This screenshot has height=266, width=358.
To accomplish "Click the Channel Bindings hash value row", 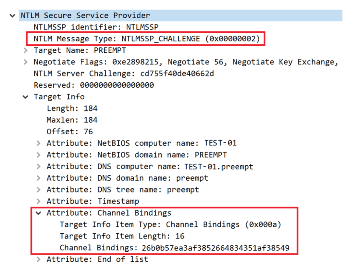I will pos(174,248).
